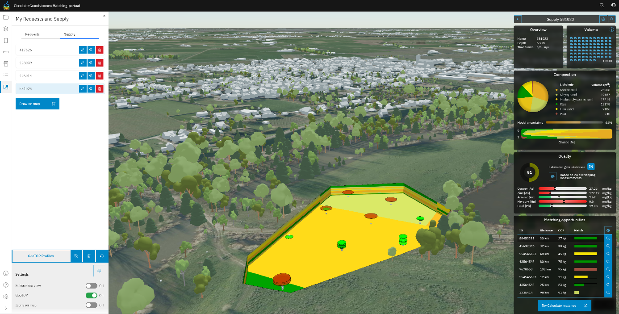Click match ID 88453211 in table
Screen dimensions: 619x314
(527, 239)
